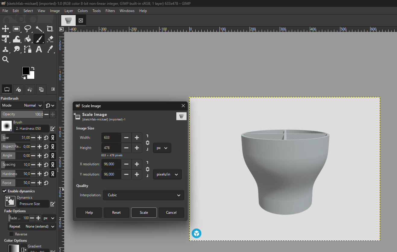Open the px unit dropdown for image size
Image resolution: width=397 pixels, height=252 pixels.
point(162,148)
